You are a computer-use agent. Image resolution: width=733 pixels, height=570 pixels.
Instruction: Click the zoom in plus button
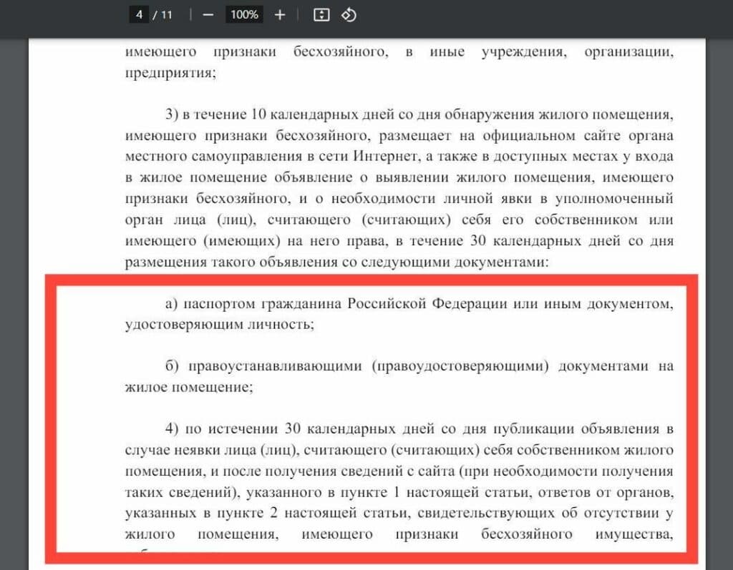click(x=280, y=15)
